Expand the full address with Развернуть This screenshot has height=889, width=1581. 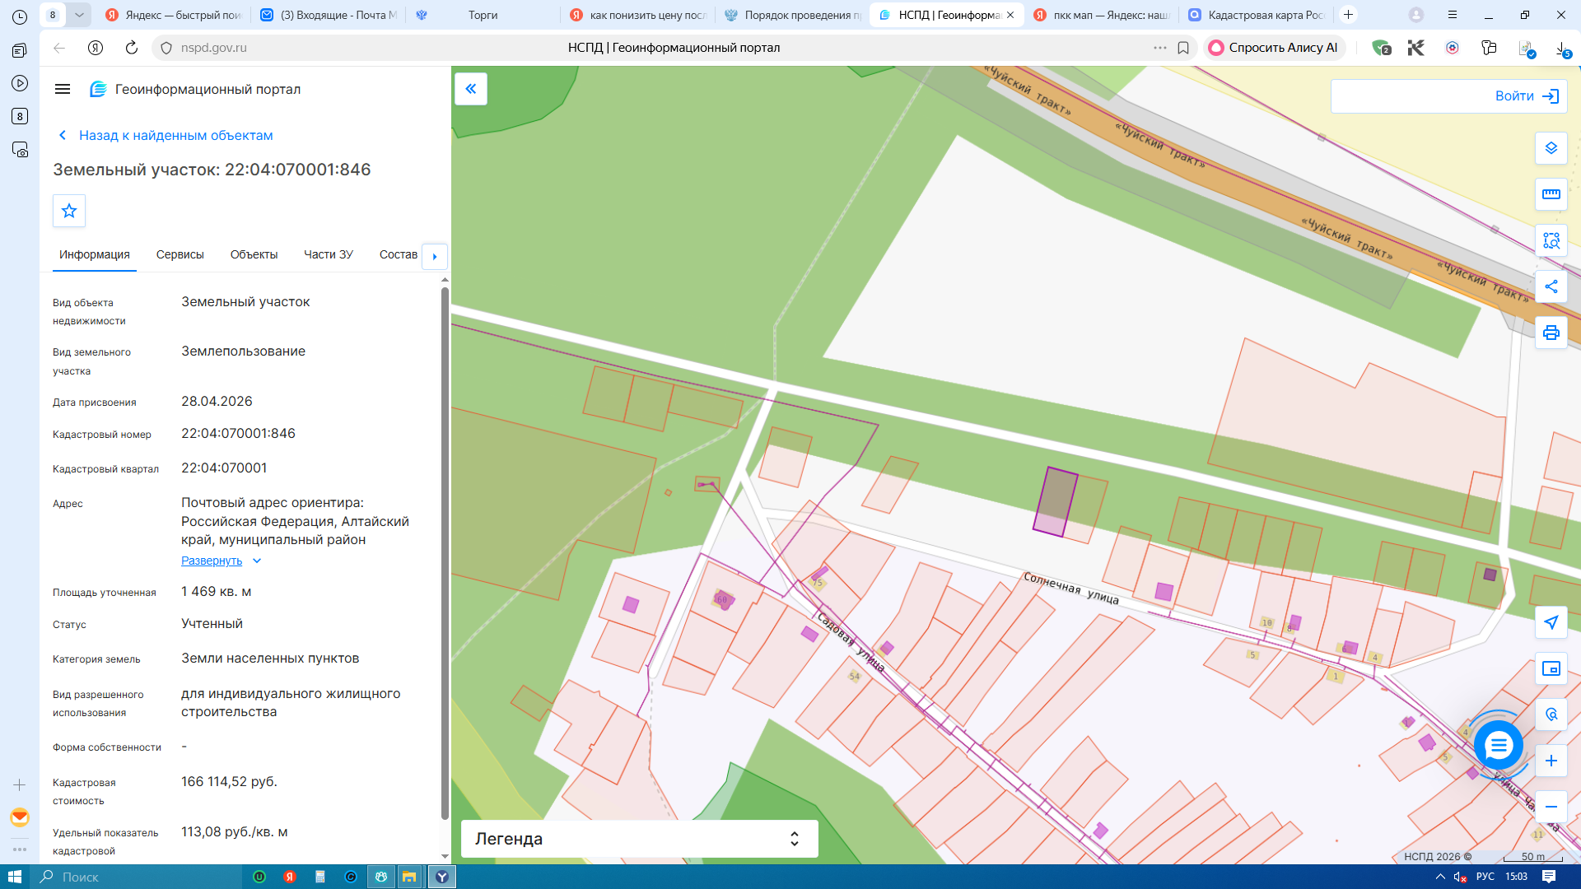pos(212,561)
